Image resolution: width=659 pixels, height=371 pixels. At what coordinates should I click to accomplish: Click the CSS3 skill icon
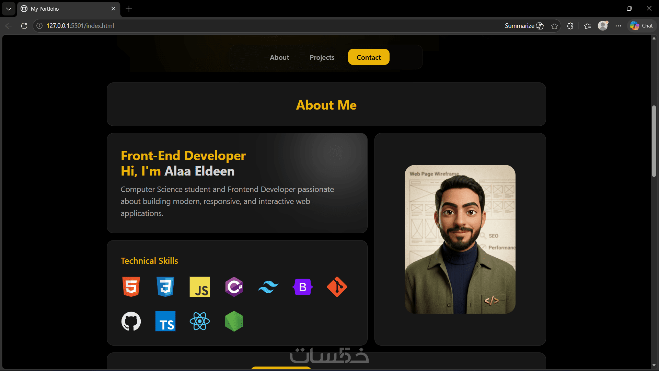click(165, 287)
